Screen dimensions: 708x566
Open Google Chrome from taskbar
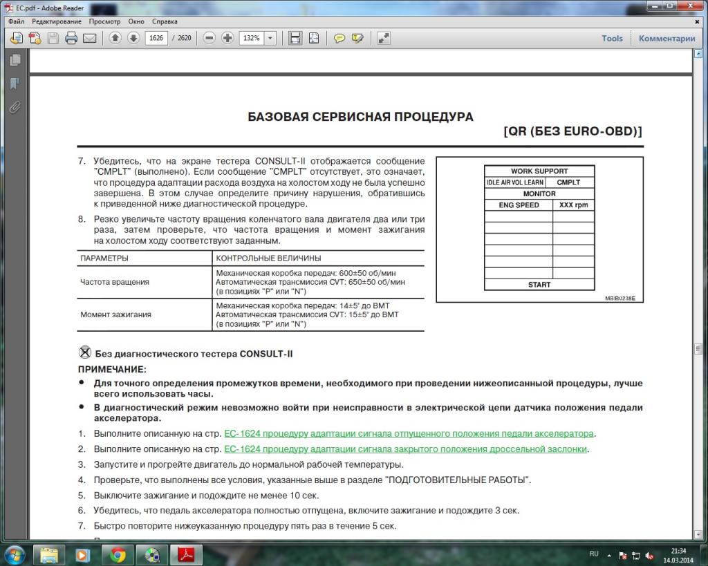pos(118,555)
